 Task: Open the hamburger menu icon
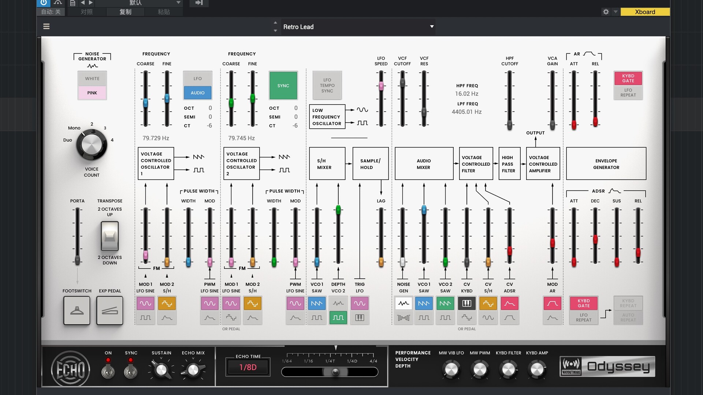(x=46, y=26)
